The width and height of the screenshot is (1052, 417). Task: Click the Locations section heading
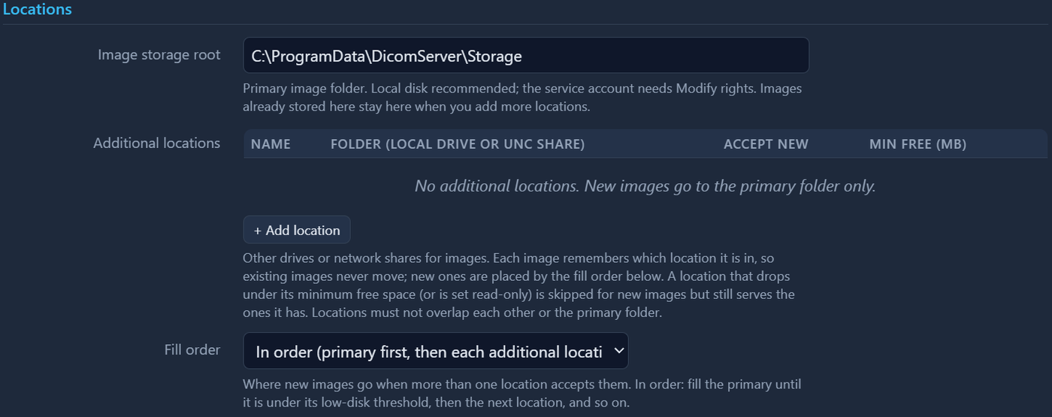[x=37, y=10]
